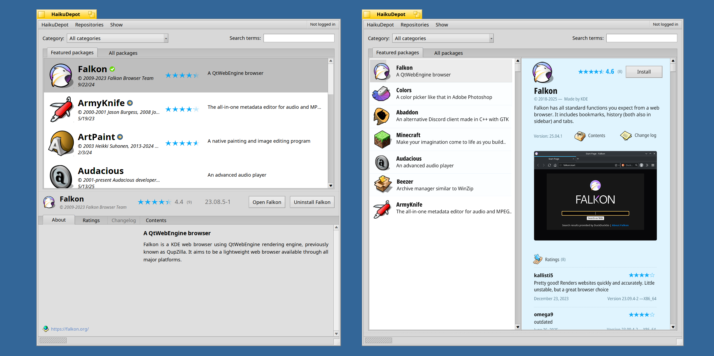Click Falkon icon in left window's featured list

tap(61, 75)
